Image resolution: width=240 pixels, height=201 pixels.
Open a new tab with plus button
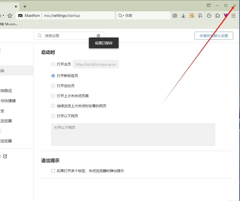pyautogui.click(x=25, y=7)
